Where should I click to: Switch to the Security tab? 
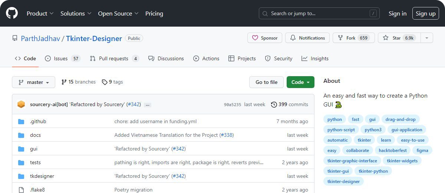click(x=278, y=58)
